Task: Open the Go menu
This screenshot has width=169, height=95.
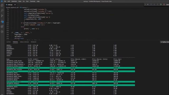Action: 24,1
